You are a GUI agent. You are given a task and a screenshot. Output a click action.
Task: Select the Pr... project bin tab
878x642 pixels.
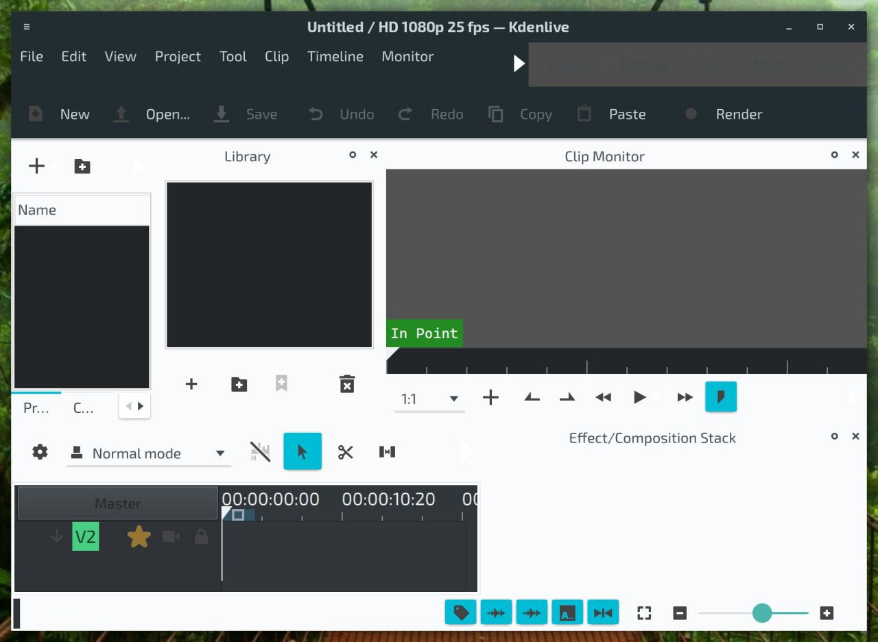(x=36, y=407)
